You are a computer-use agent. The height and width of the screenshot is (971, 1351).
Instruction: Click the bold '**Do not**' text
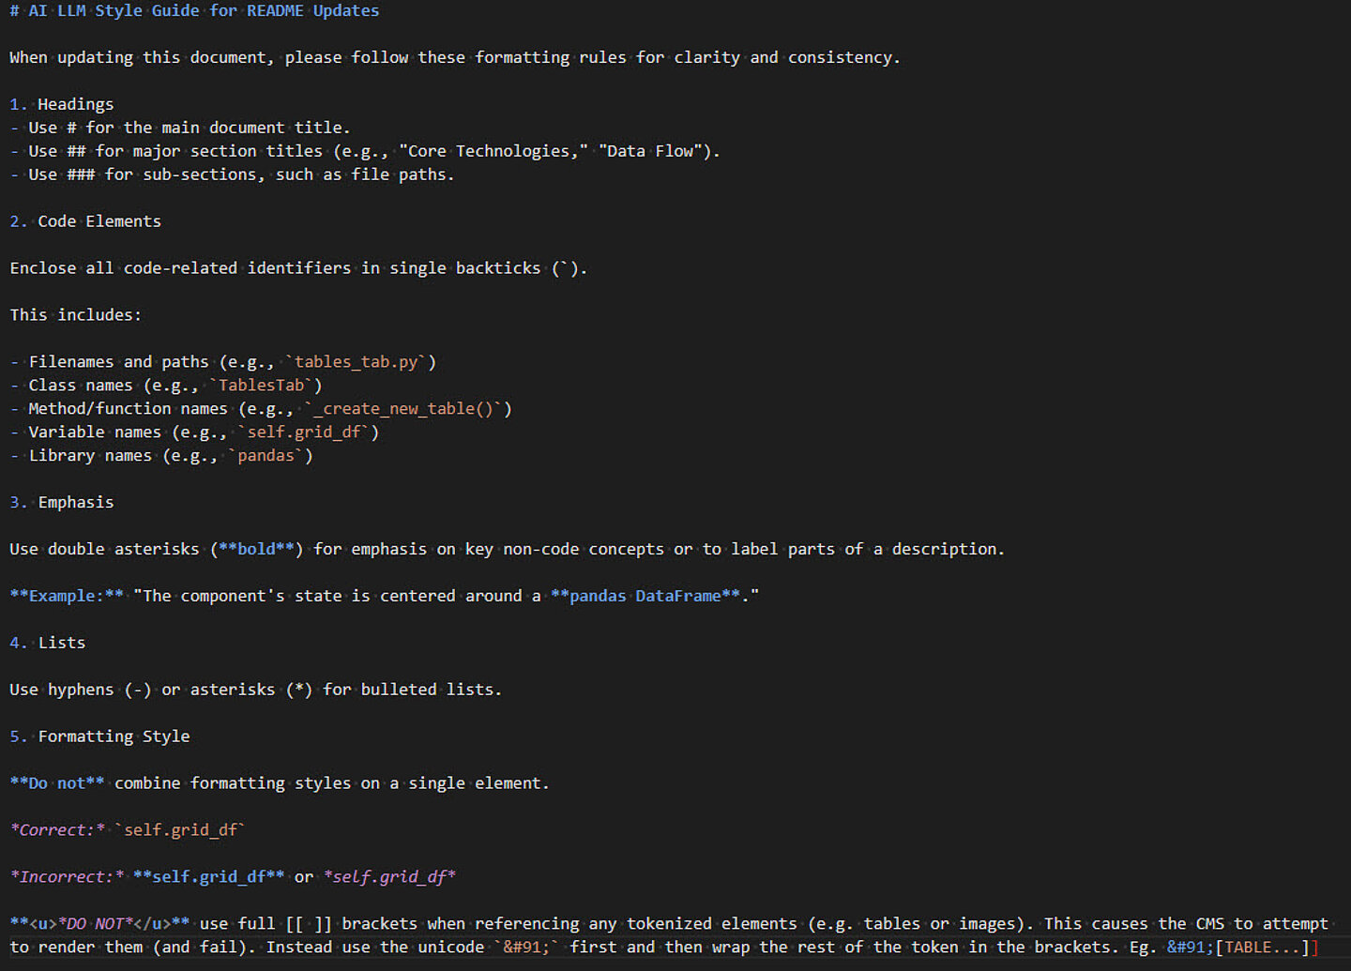tap(57, 783)
